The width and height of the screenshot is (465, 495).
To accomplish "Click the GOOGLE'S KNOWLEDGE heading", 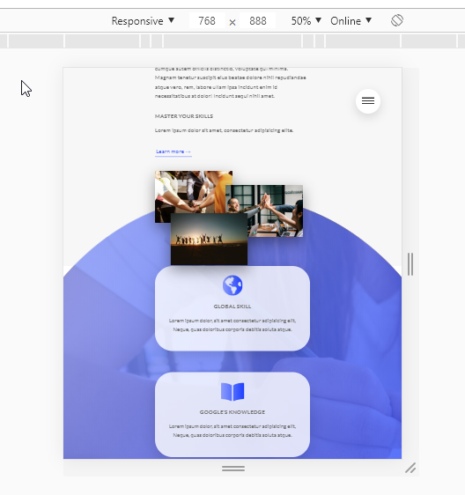I will click(232, 412).
